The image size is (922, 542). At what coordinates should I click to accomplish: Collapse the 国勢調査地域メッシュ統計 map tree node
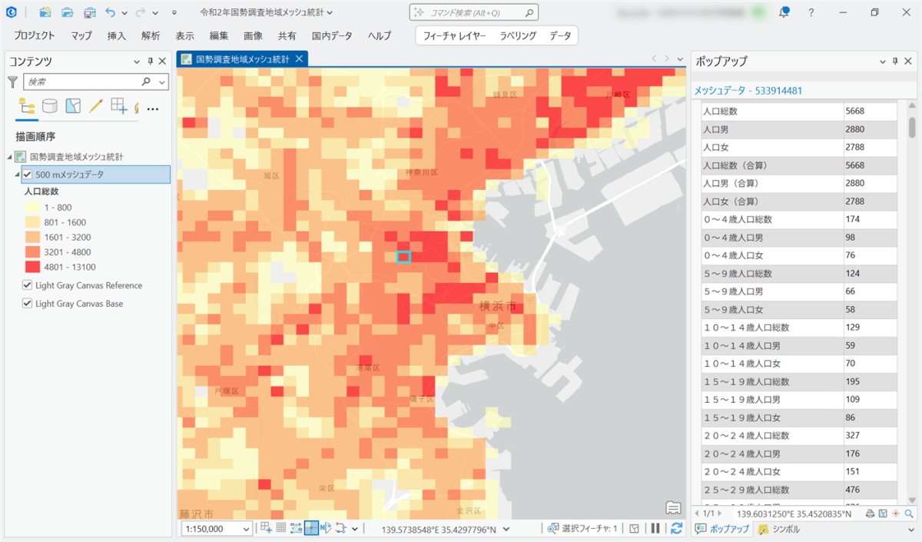pyautogui.click(x=10, y=157)
